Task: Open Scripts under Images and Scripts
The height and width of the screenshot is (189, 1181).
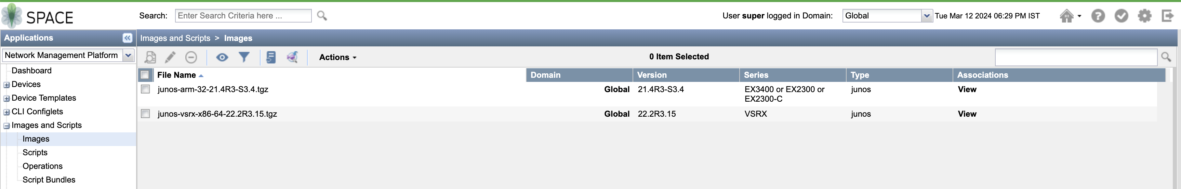Action: point(35,152)
